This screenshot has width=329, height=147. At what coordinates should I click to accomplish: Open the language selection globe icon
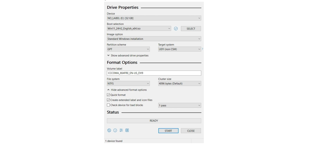coord(109,130)
